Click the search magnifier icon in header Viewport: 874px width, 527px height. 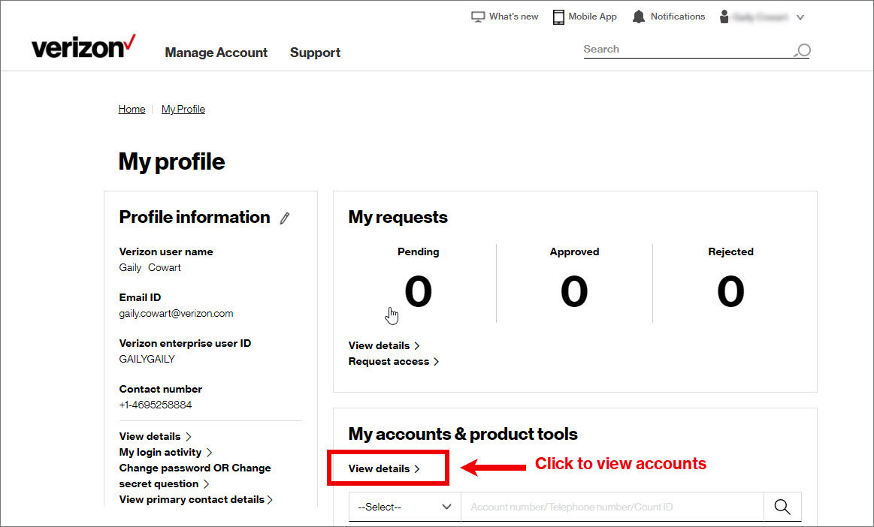click(802, 50)
